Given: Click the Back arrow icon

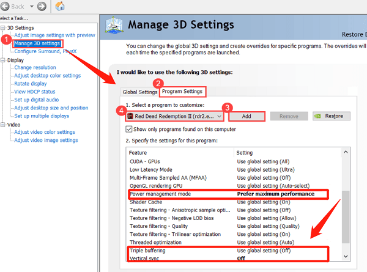Looking at the screenshot, I should tap(5, 6).
